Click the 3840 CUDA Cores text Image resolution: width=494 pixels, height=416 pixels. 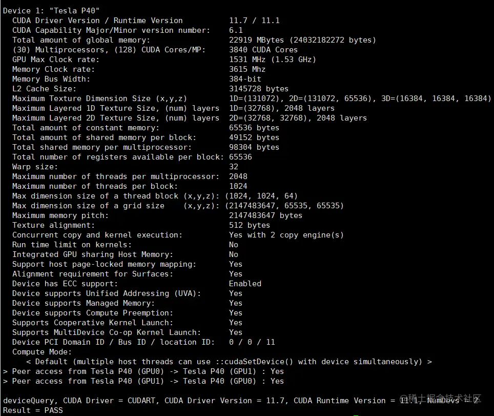263,50
